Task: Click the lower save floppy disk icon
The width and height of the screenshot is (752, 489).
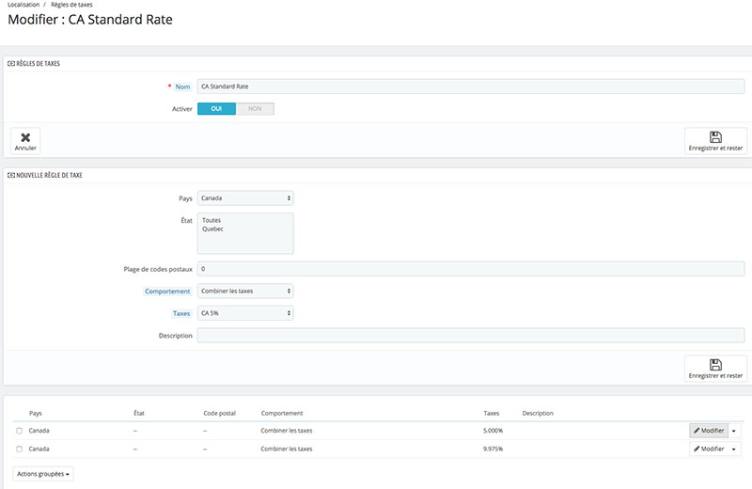Action: click(x=715, y=365)
